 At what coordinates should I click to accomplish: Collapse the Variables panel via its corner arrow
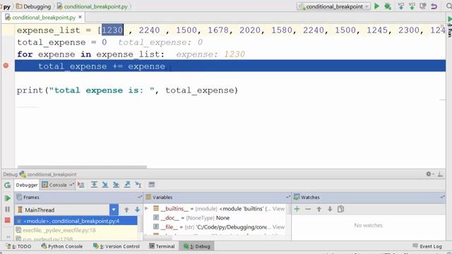[x=287, y=198]
